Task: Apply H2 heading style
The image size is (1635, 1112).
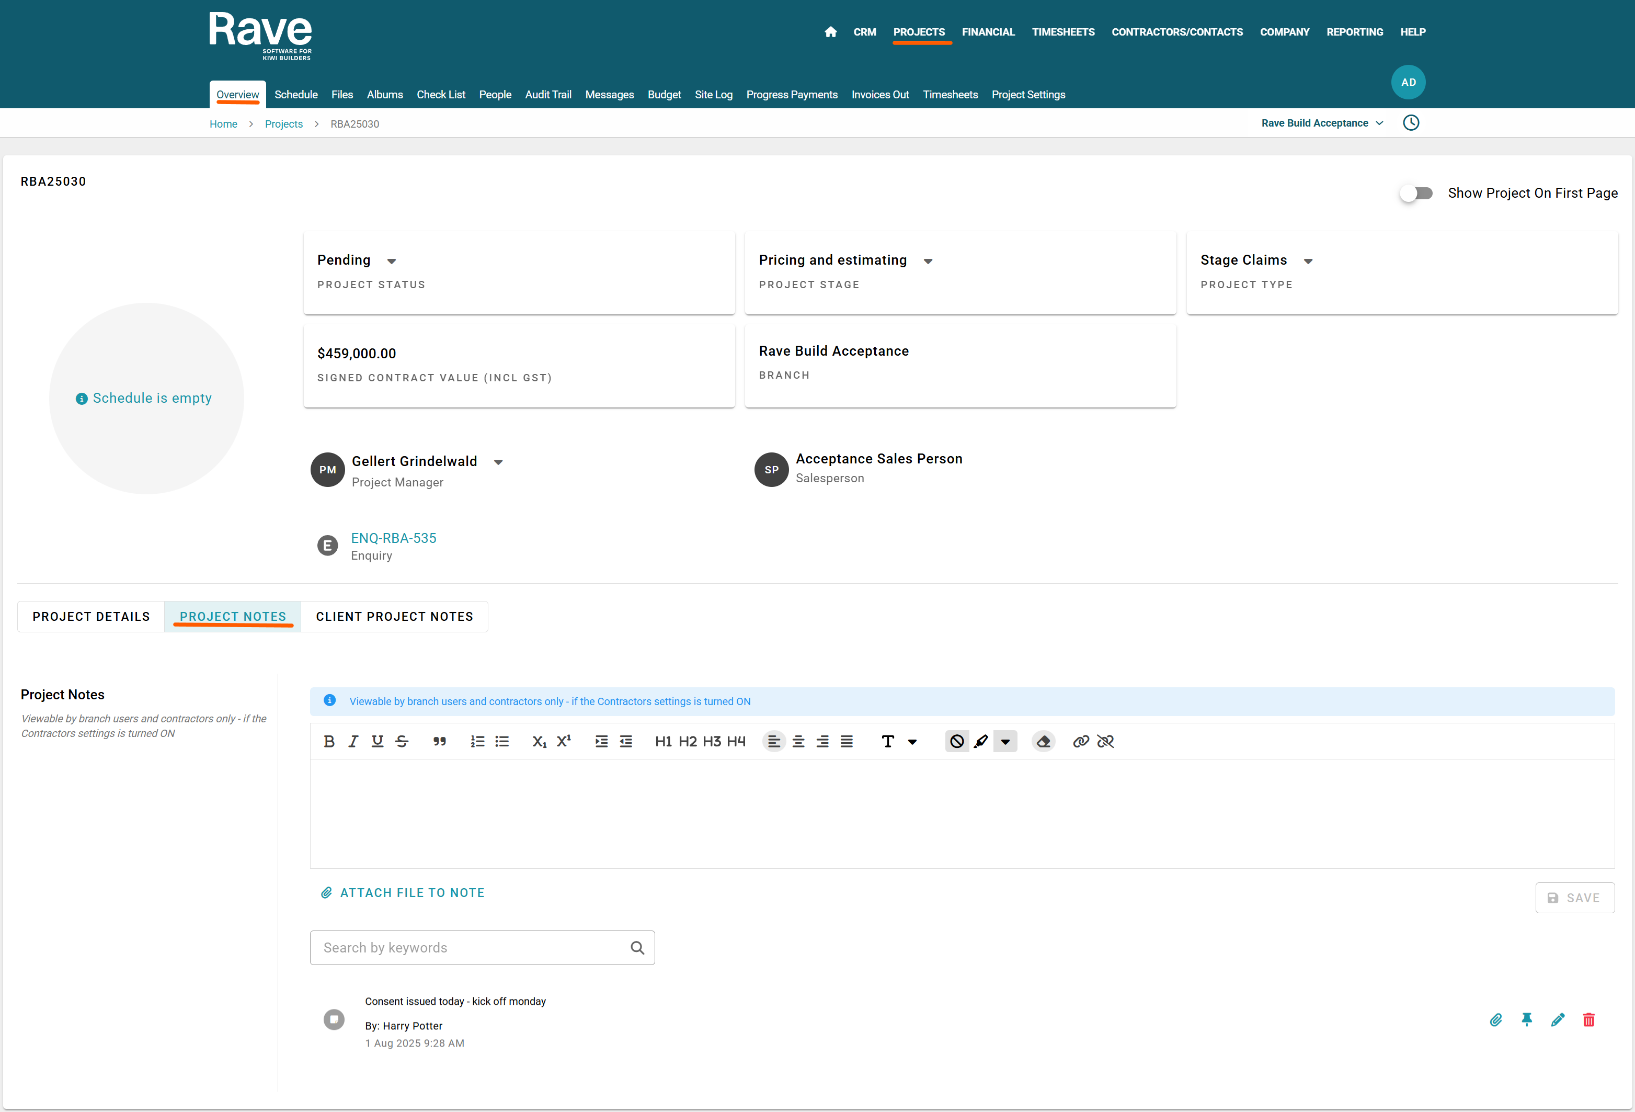Action: pos(688,741)
